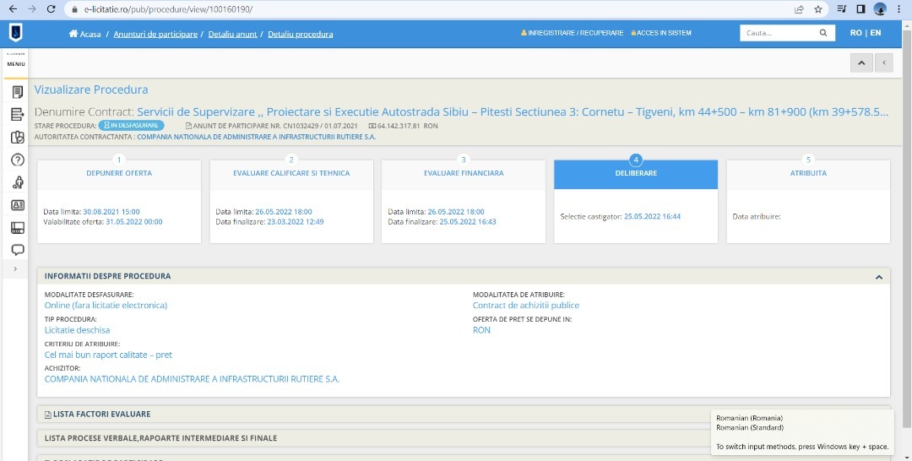Collapse the Informatii Despre Procedura section

pyautogui.click(x=879, y=277)
